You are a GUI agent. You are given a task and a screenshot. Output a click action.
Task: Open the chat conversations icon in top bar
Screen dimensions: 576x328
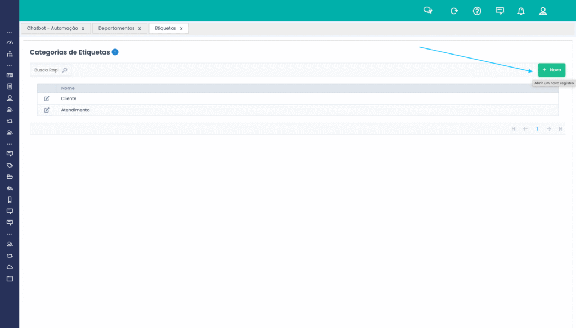428,11
